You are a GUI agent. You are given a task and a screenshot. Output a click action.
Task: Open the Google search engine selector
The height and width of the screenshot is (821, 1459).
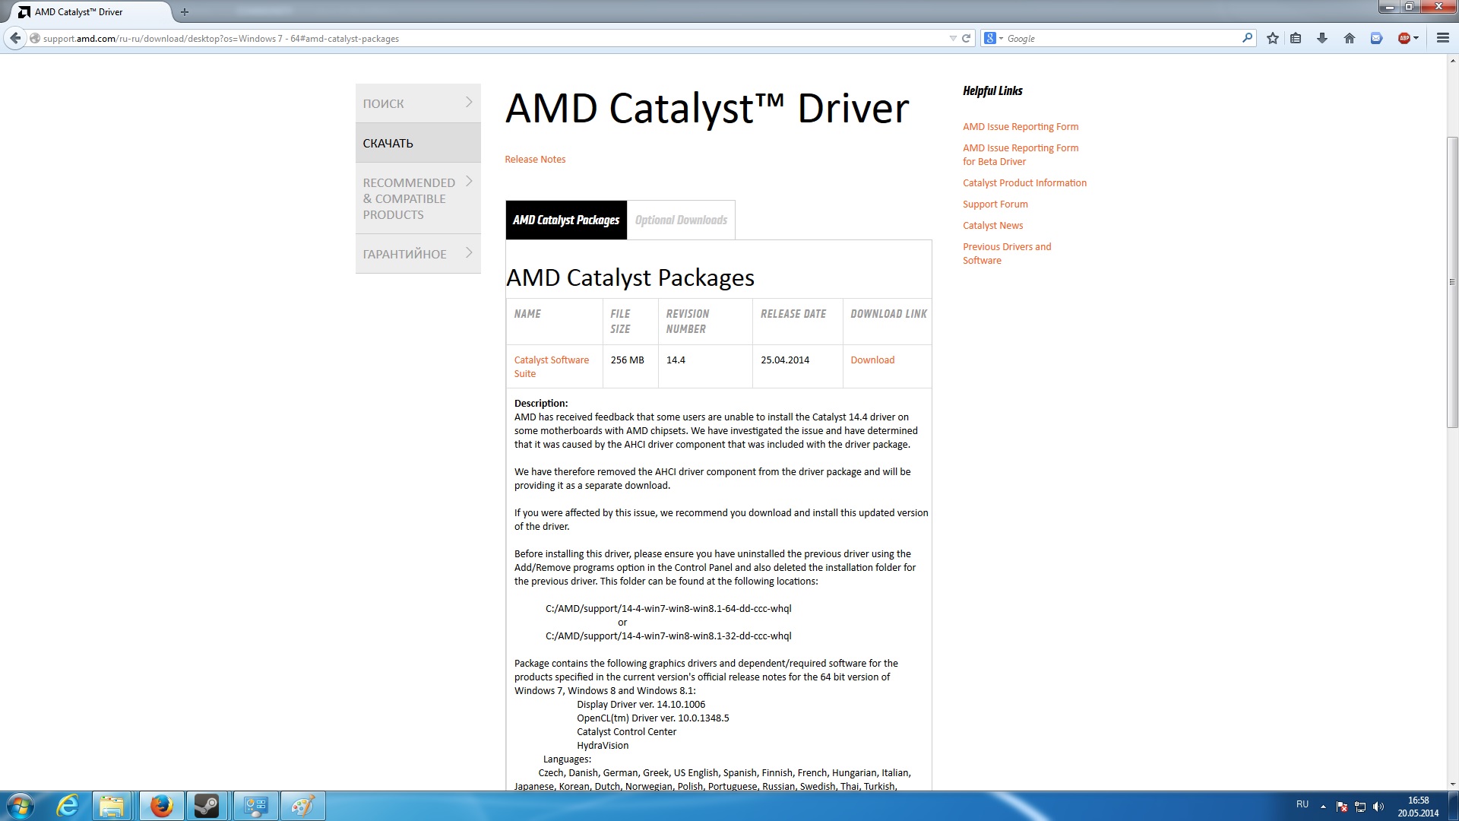point(993,38)
